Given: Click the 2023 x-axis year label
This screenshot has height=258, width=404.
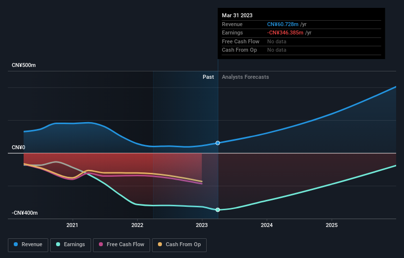Looking at the screenshot, I should [202, 226].
